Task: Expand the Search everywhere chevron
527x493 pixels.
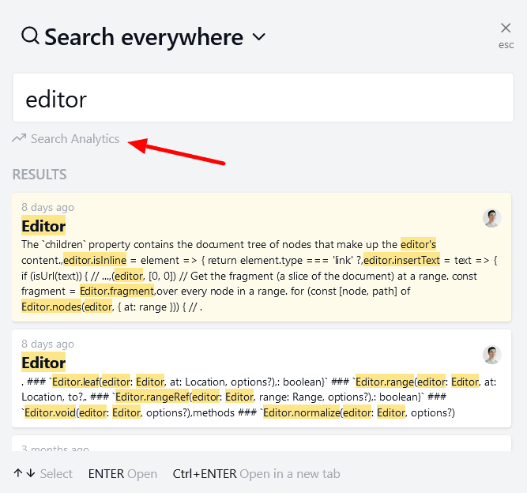Action: [x=258, y=37]
